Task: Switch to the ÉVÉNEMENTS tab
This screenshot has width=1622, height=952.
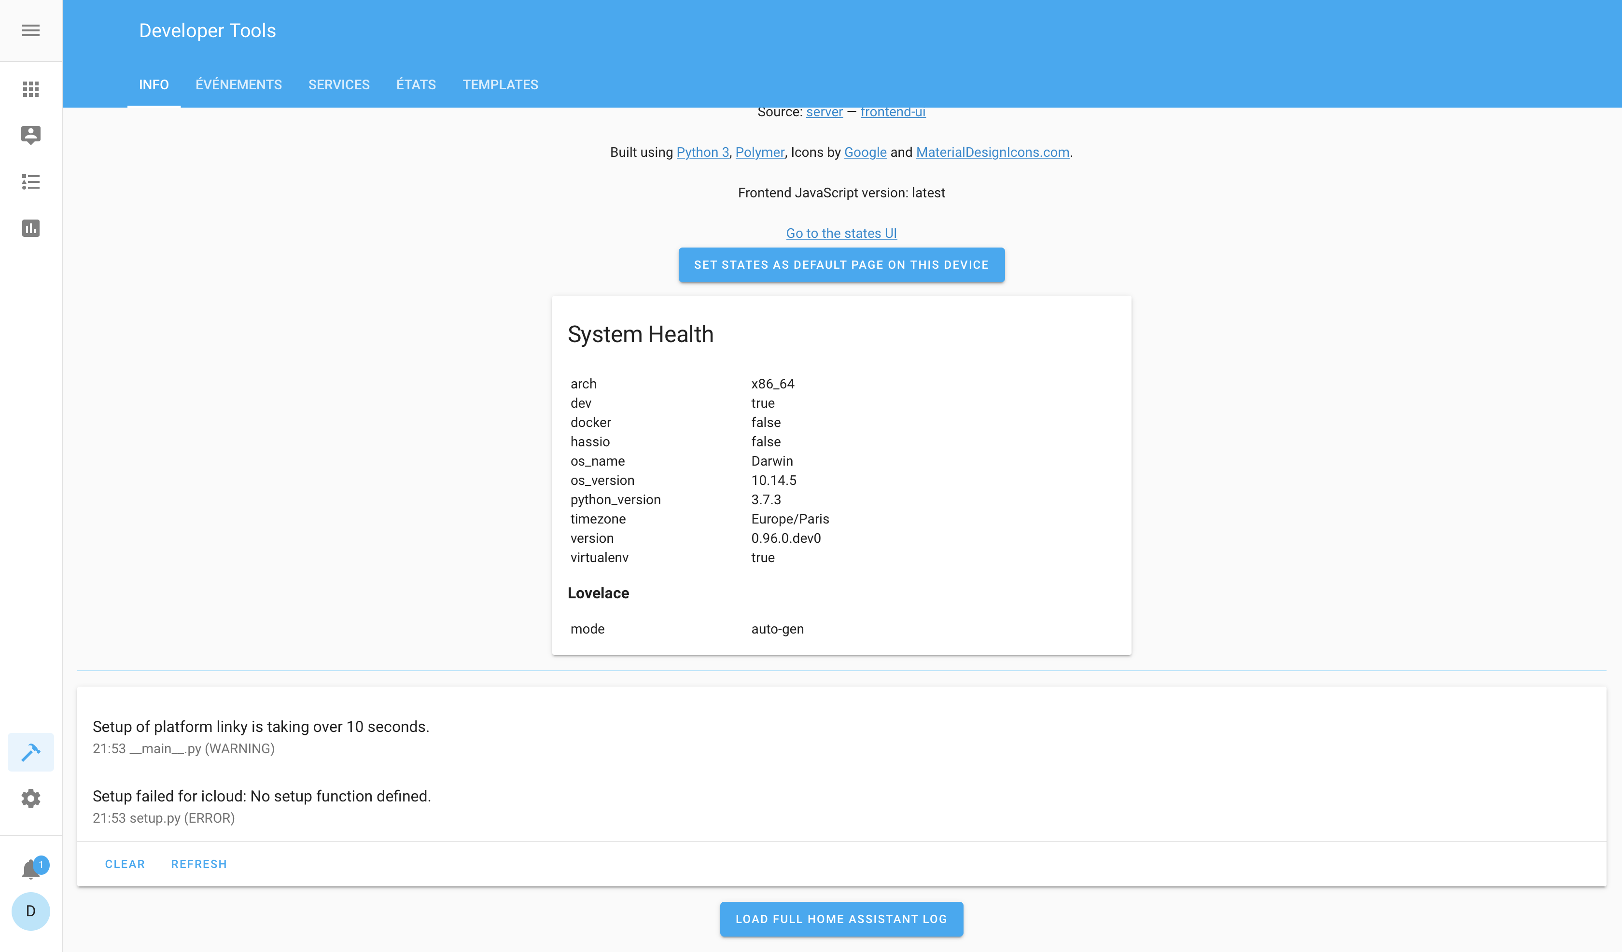Action: point(238,84)
